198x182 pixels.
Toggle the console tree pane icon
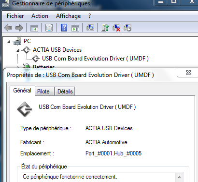34,28
